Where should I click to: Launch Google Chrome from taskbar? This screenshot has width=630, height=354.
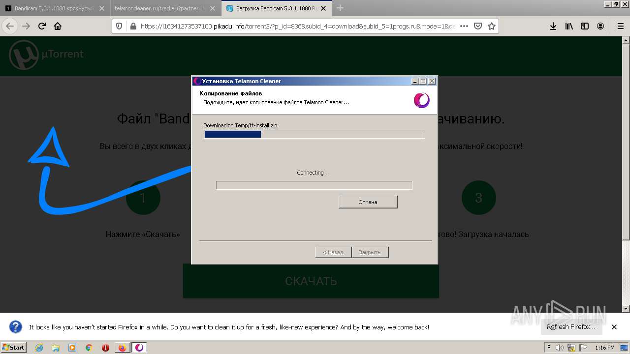pyautogui.click(x=89, y=348)
